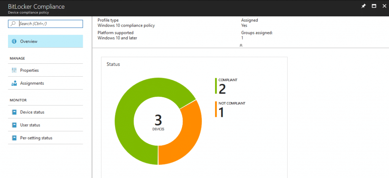Close the BitLocker Compliance blade
Screen dimensions: 389x178
[384, 6]
